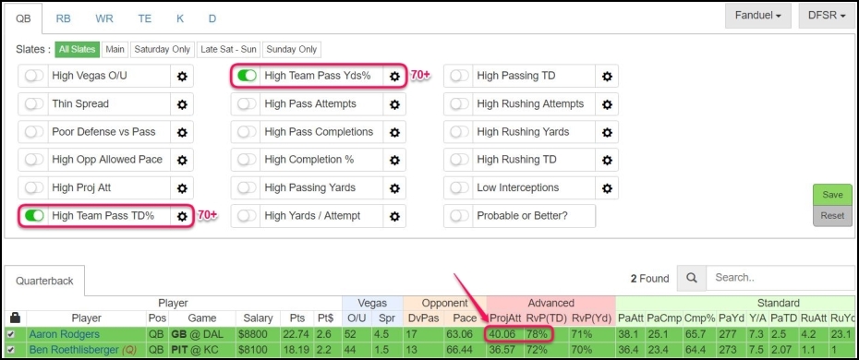The width and height of the screenshot is (859, 360).
Task: Open gear for High Rushing Yards
Action: coord(607,132)
